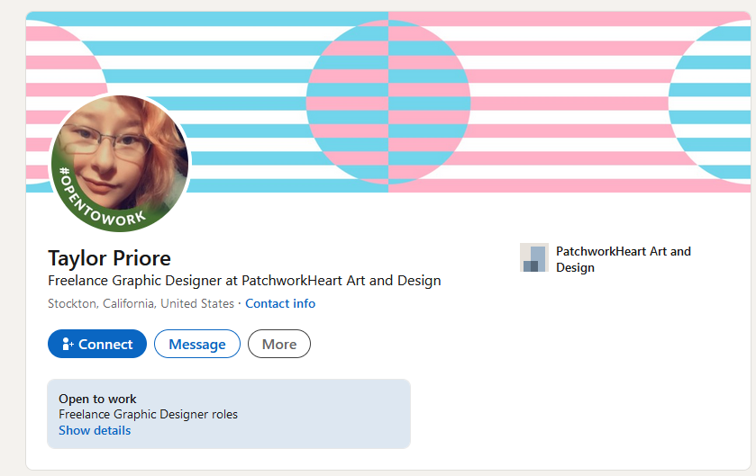Show details of Open to work
The image size is (756, 476).
pos(95,430)
